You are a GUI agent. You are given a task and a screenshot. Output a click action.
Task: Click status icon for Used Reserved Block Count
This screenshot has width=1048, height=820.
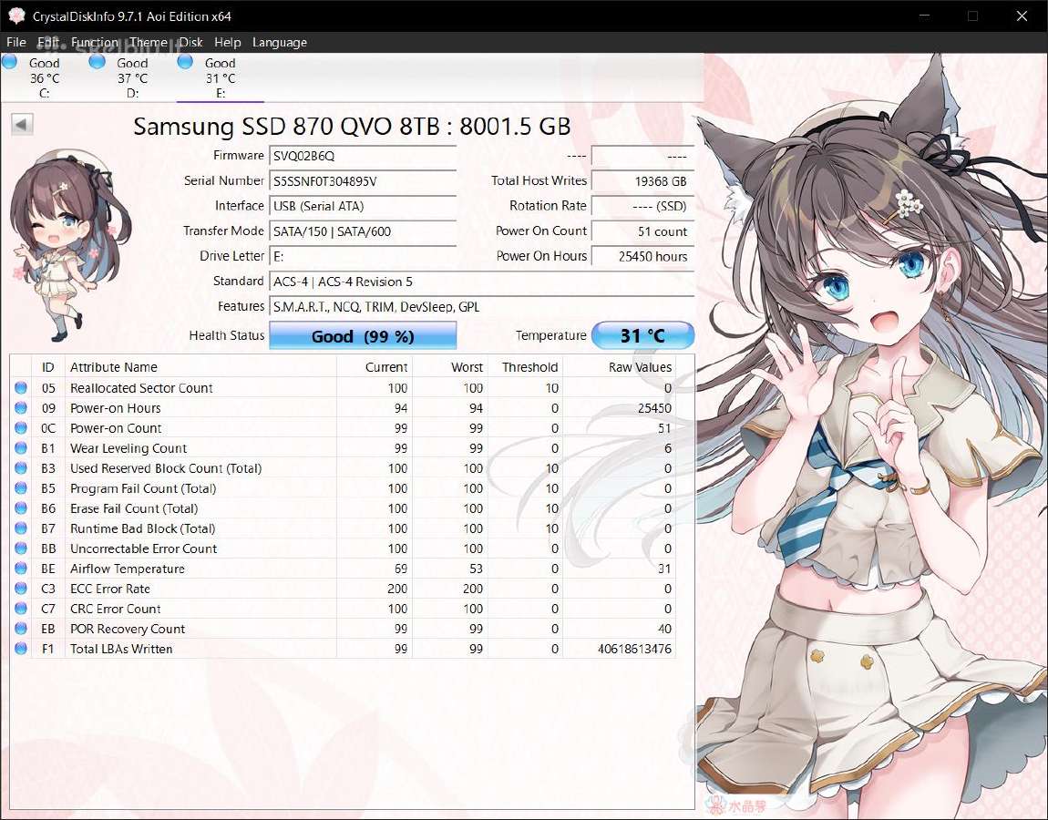21,467
